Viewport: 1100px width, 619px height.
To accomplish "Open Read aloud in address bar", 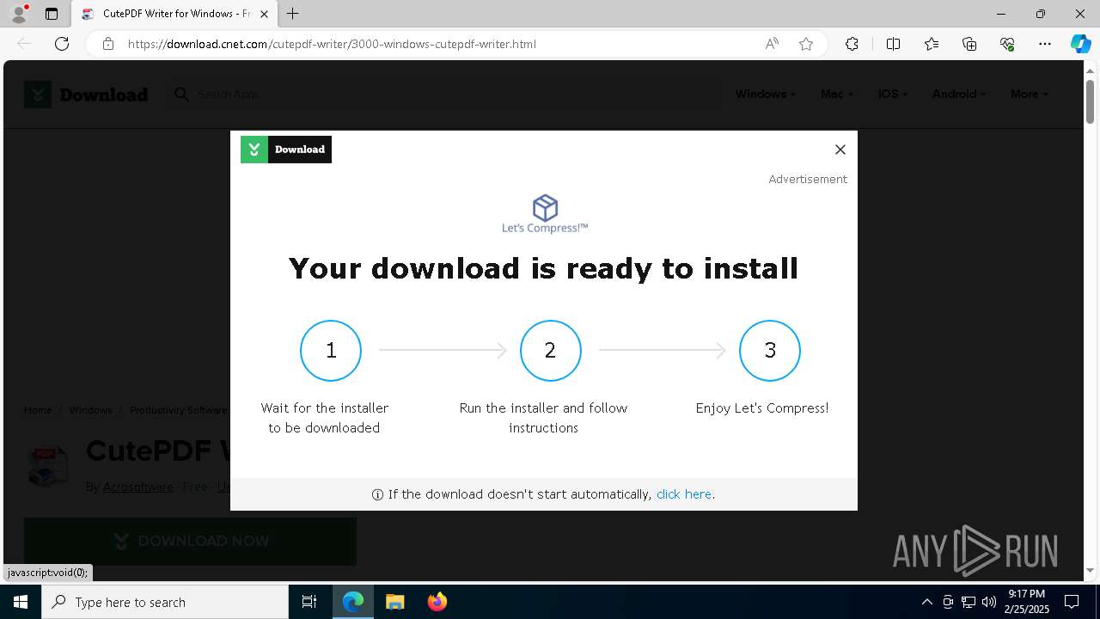I will click(772, 44).
